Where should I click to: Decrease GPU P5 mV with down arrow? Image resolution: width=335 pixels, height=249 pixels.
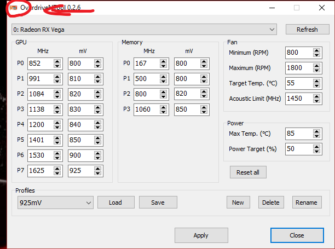click(97, 142)
